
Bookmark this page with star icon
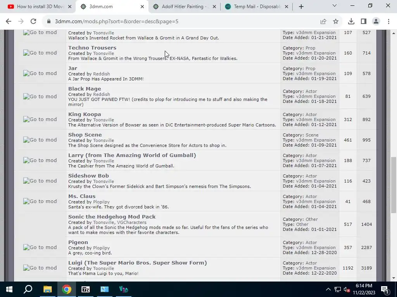click(336, 22)
